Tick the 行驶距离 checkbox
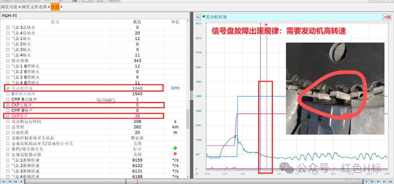Viewport: 394px width, 184px height. tap(8, 132)
